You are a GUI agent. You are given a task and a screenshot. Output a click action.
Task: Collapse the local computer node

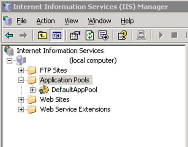tap(9, 61)
